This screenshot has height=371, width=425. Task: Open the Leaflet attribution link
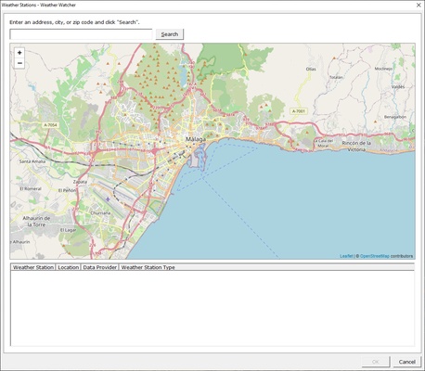[x=346, y=256]
